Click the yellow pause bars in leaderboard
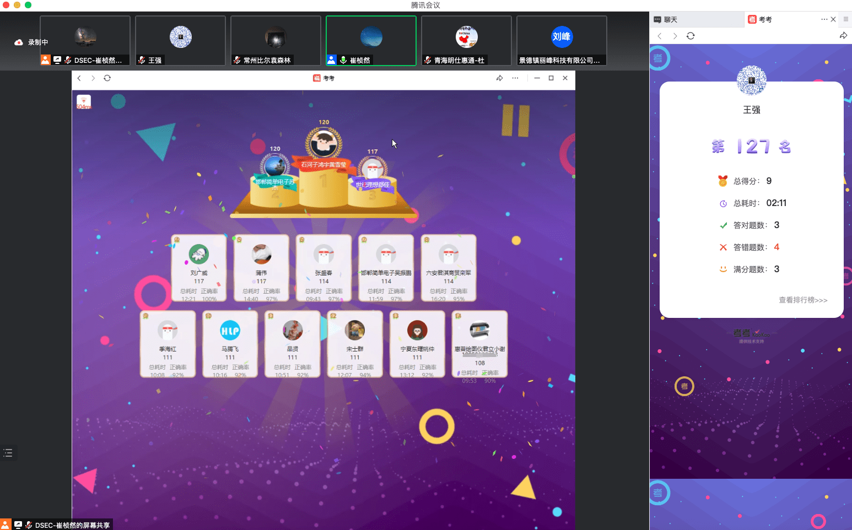This screenshot has width=852, height=530. coord(515,120)
